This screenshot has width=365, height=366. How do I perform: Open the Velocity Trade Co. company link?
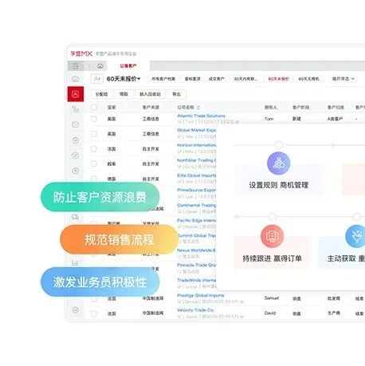coord(195,310)
